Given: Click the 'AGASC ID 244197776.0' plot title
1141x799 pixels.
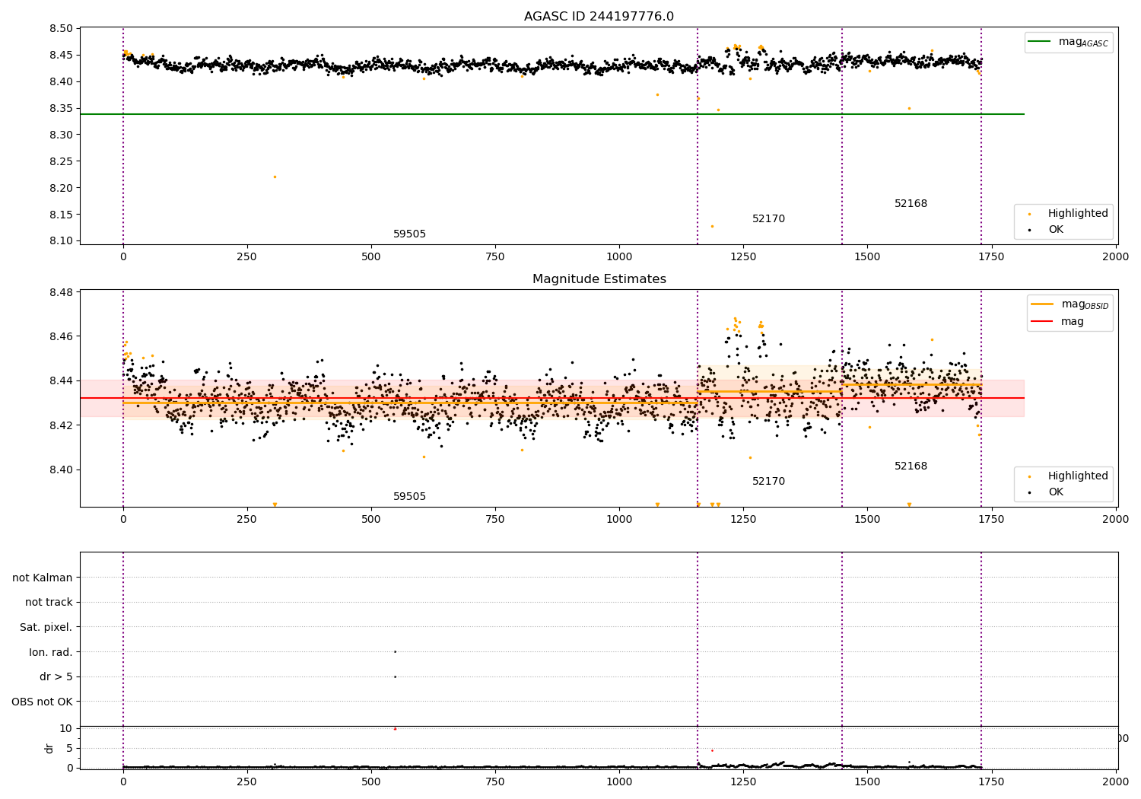Looking at the screenshot, I should click(x=599, y=17).
